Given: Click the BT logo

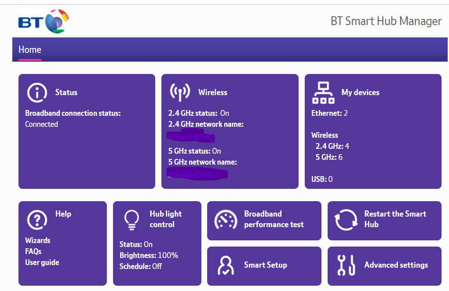Looking at the screenshot, I should coord(44,21).
